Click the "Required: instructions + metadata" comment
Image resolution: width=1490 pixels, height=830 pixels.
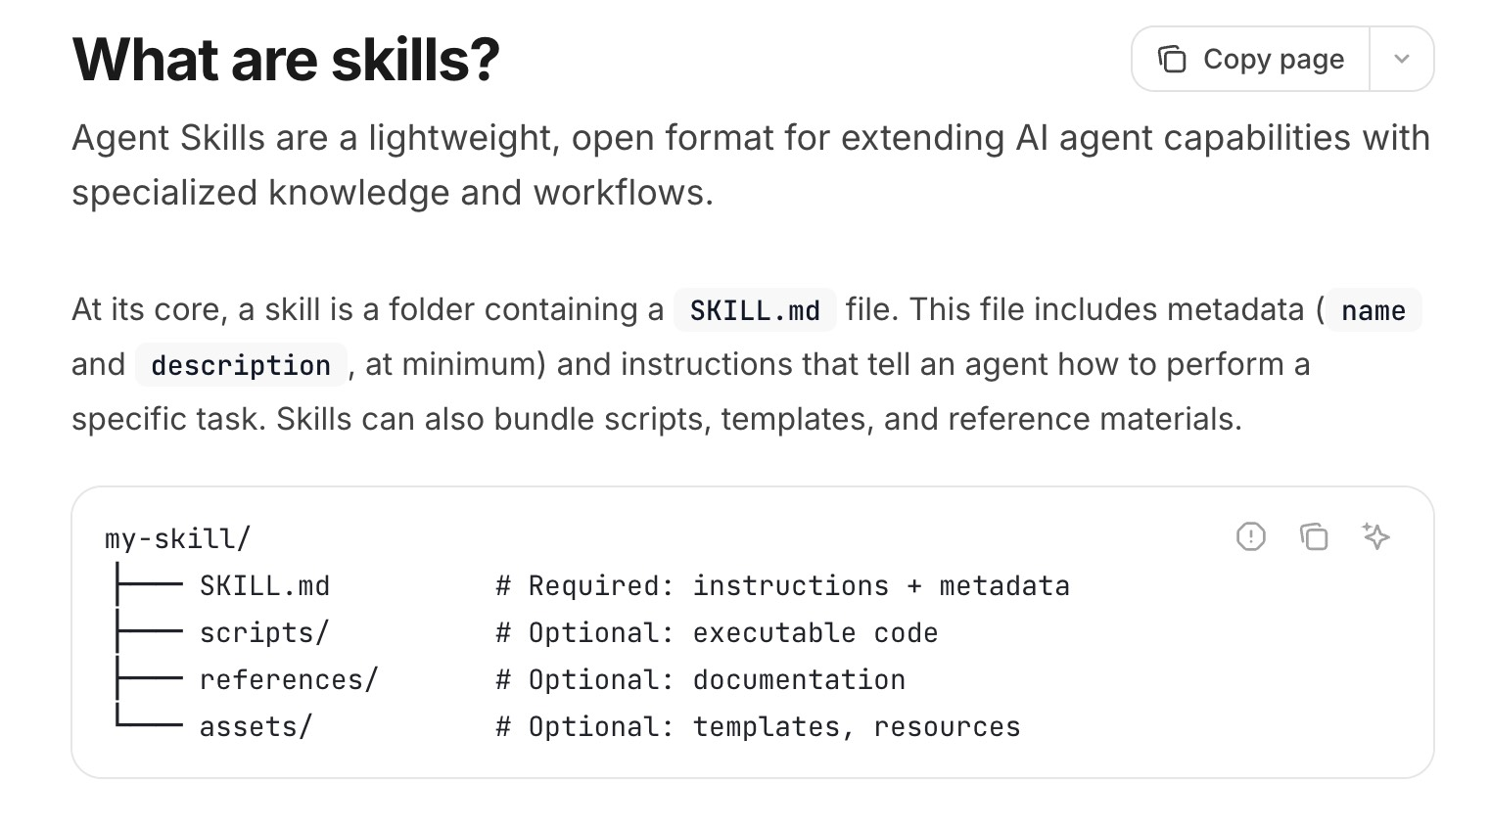pos(782,586)
